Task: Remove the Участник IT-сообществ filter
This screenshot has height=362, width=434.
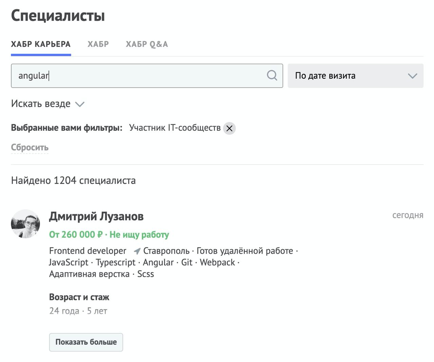Action: coord(229,129)
